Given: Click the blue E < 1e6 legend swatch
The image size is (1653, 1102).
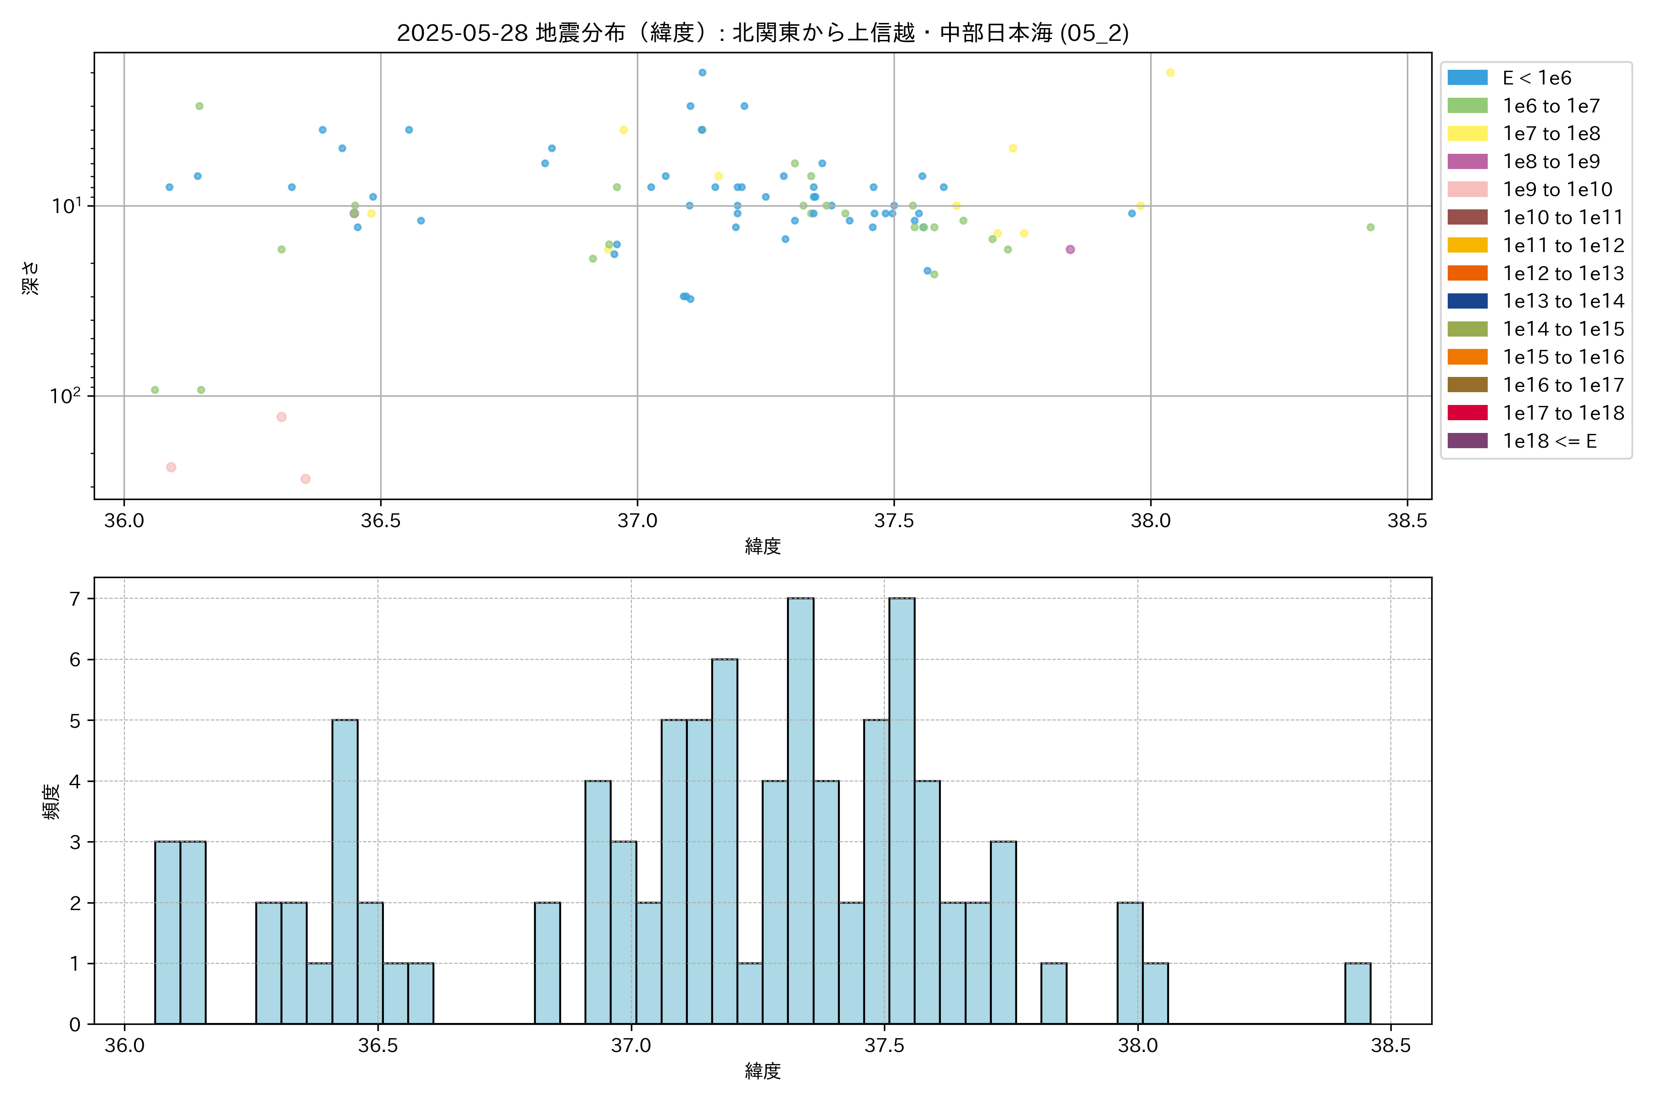Looking at the screenshot, I should coord(1467,78).
